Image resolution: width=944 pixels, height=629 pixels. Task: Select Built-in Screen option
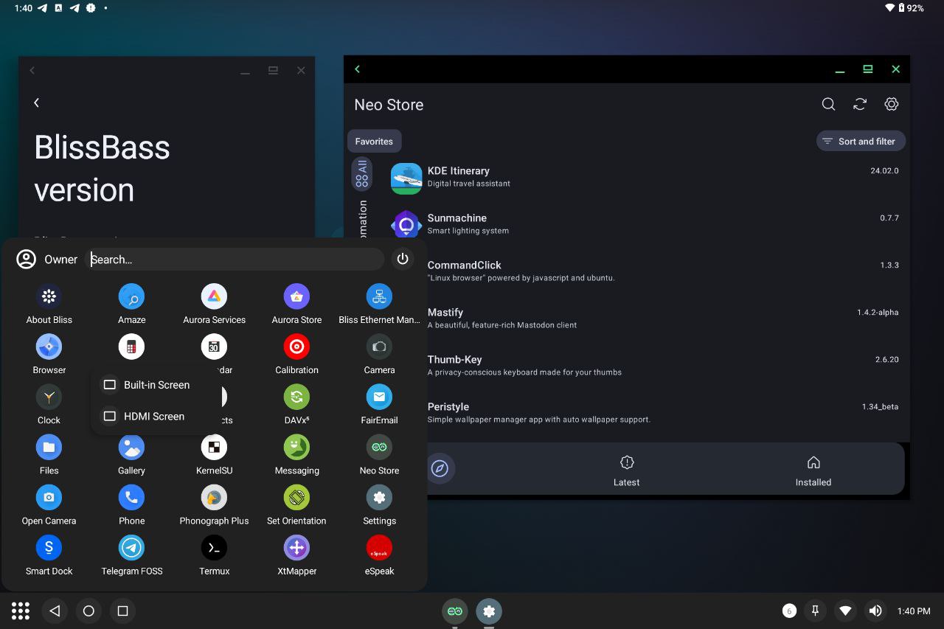(x=156, y=385)
